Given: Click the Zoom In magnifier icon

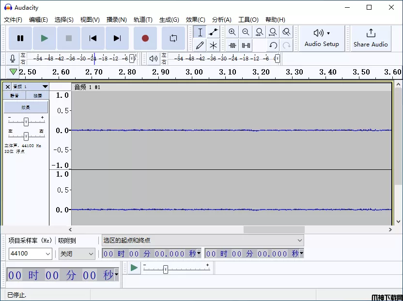Looking at the screenshot, I should point(232,32).
